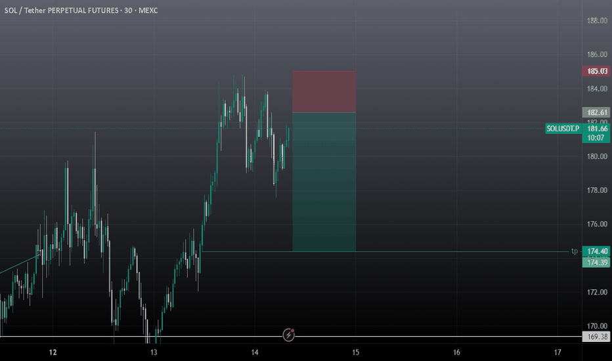Click the 170.00 price axis label
Image resolution: width=612 pixels, height=361 pixels.
tap(597, 326)
